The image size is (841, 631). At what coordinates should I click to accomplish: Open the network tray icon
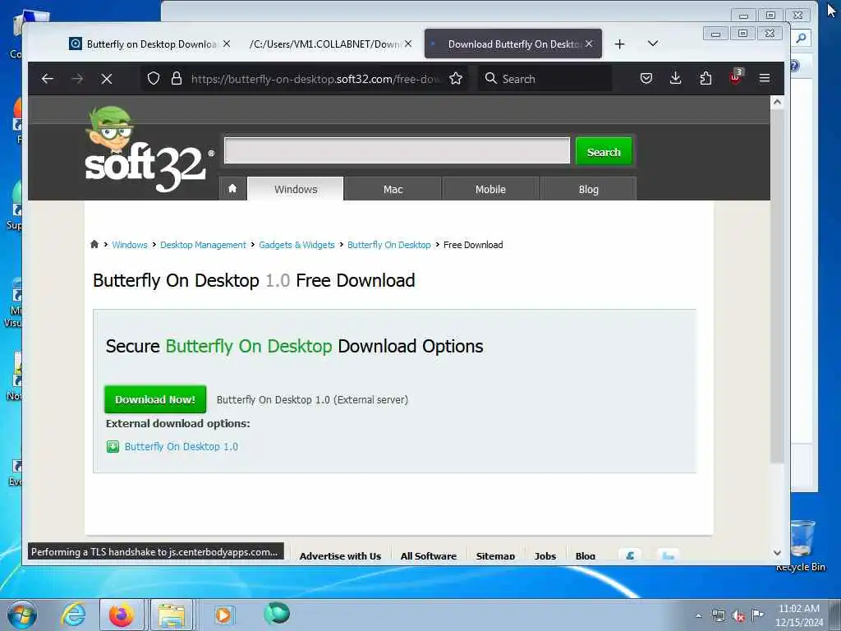718,616
